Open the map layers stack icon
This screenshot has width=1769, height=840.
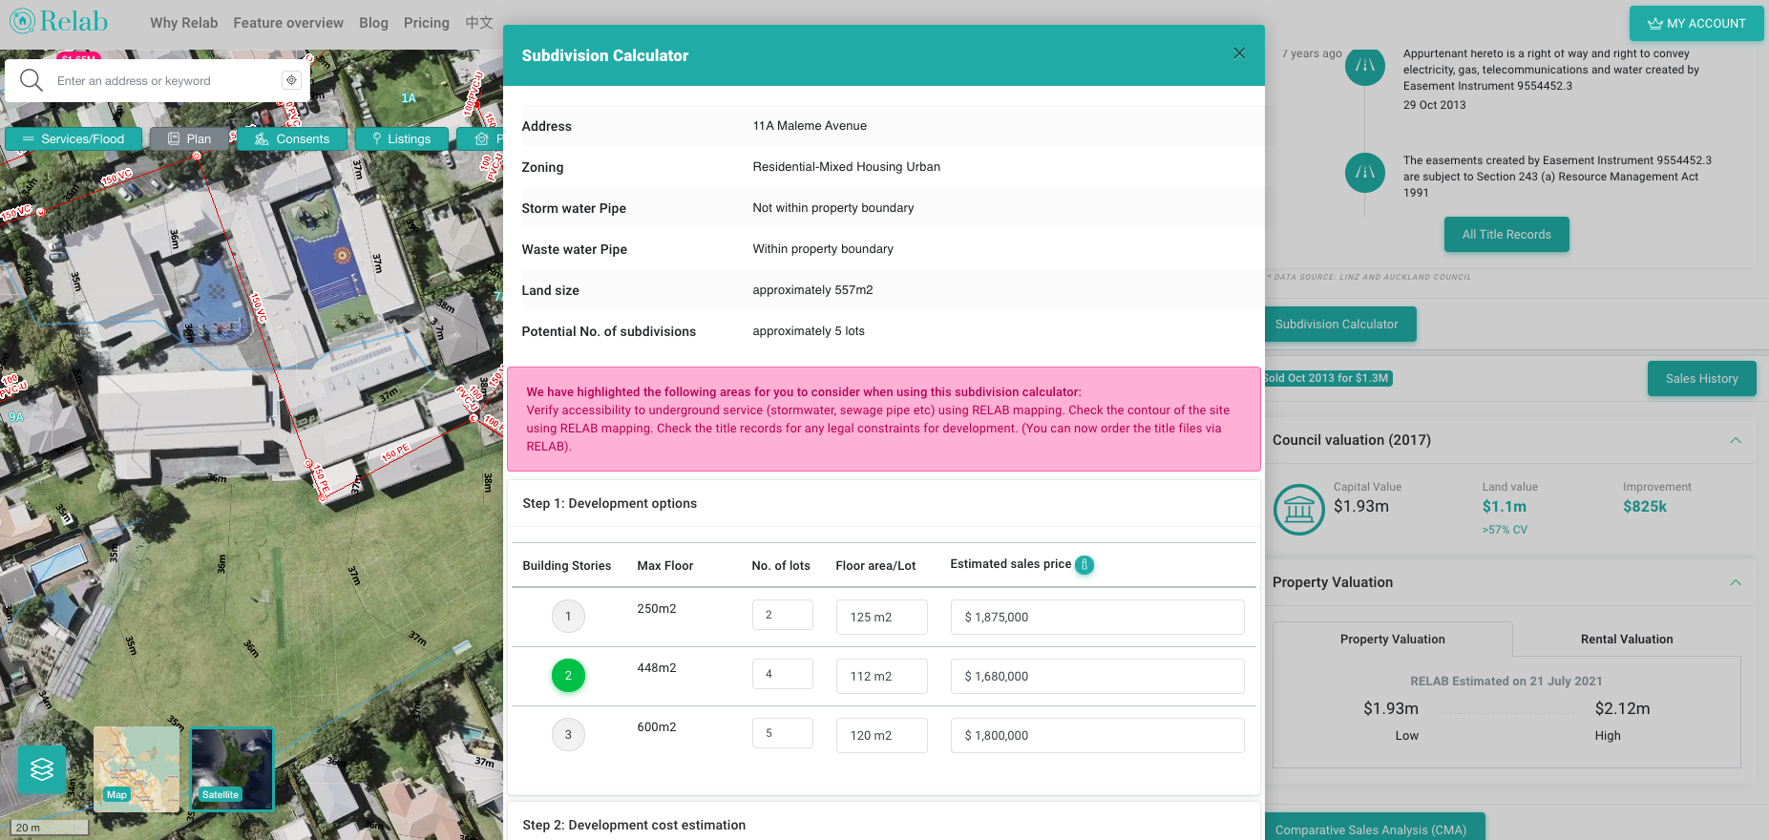(x=42, y=769)
